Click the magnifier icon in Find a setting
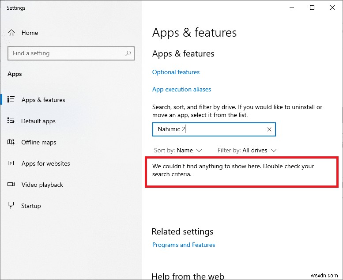The height and width of the screenshot is (280, 343). pyautogui.click(x=128, y=53)
